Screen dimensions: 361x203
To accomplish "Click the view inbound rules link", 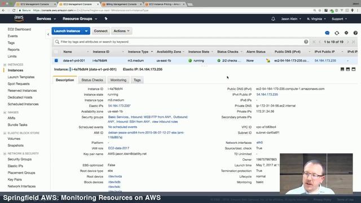I will 165,122.
